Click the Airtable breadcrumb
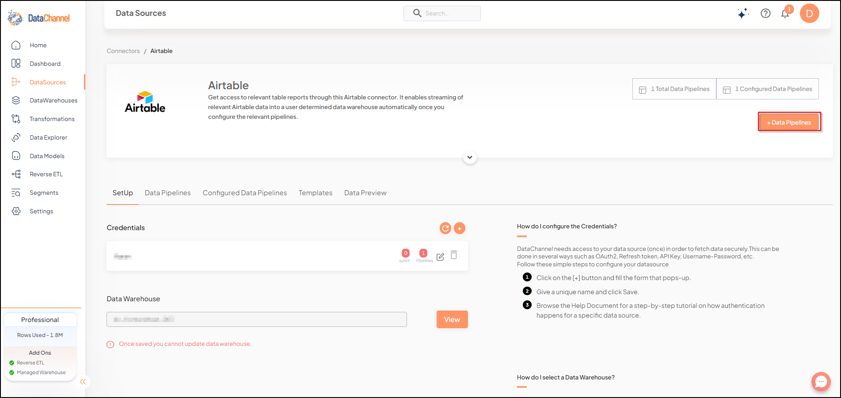This screenshot has width=841, height=398. coord(161,51)
